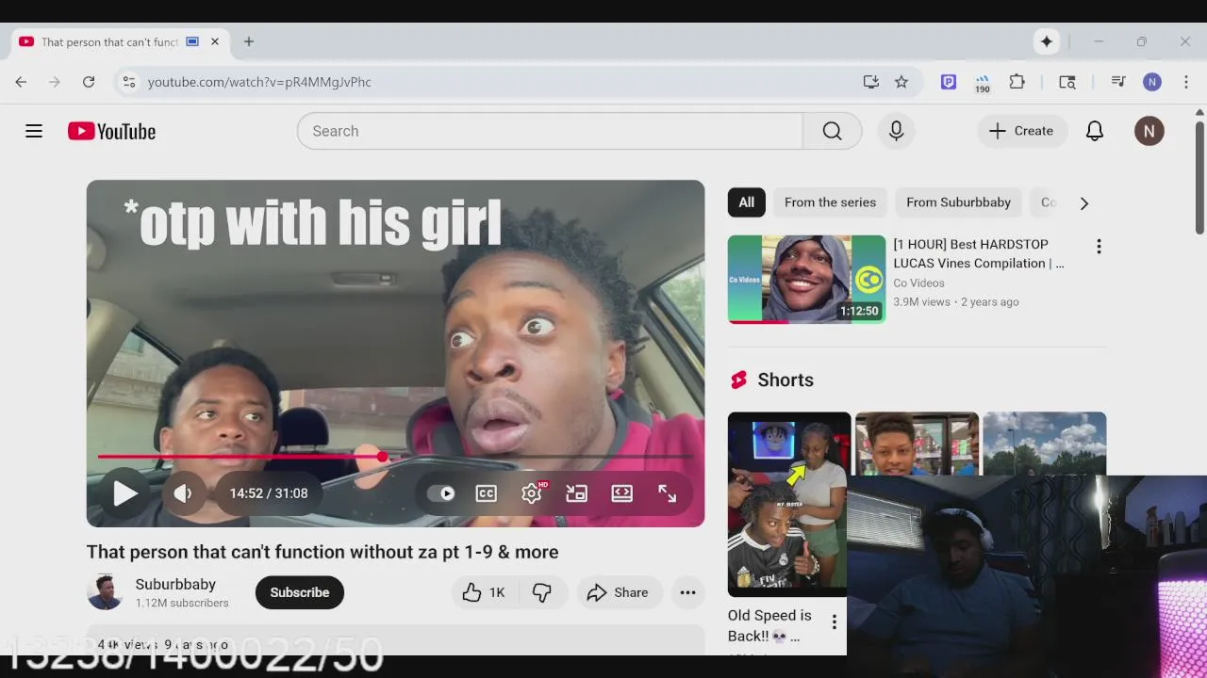This screenshot has height=678, width=1207.
Task: Dislike the video thumbs down
Action: (542, 592)
